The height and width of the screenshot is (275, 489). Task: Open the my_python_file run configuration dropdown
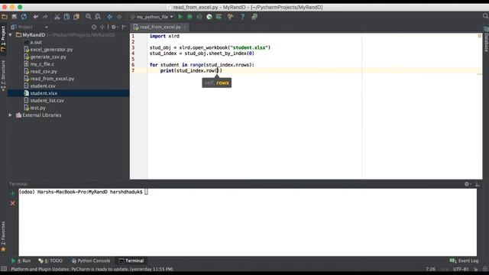tap(152, 17)
